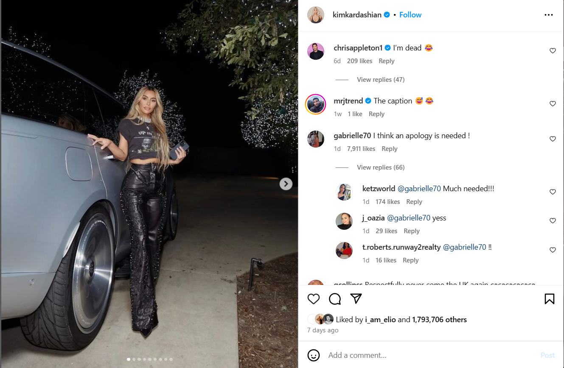Open 1,793,706 others likes list
This screenshot has width=564, height=368.
439,320
